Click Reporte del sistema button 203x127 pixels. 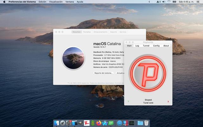[103, 73]
